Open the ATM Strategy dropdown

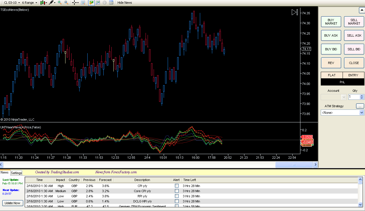[x=342, y=113]
